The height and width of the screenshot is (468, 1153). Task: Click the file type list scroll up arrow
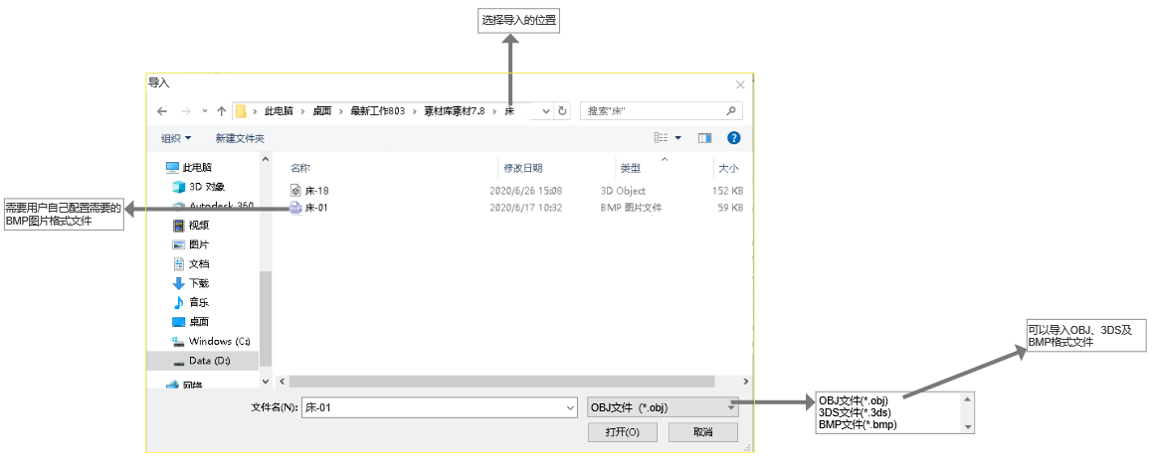[968, 398]
